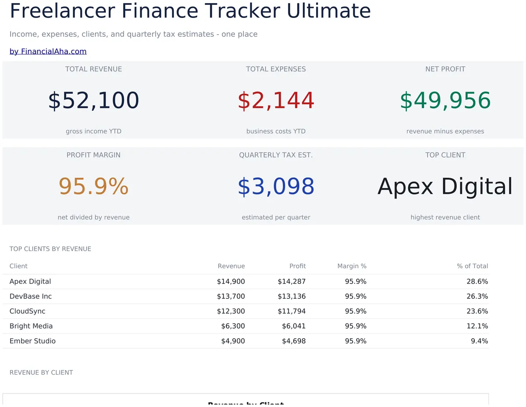The image size is (526, 407).
Task: Open the 'by FinancialAha.com' link
Action: (x=48, y=51)
